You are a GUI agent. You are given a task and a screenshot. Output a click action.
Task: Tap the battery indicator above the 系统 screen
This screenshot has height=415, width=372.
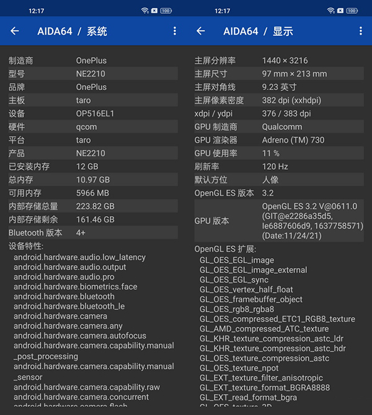[x=166, y=11]
